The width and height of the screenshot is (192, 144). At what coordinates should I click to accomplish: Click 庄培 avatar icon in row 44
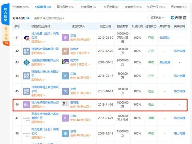[65, 76]
